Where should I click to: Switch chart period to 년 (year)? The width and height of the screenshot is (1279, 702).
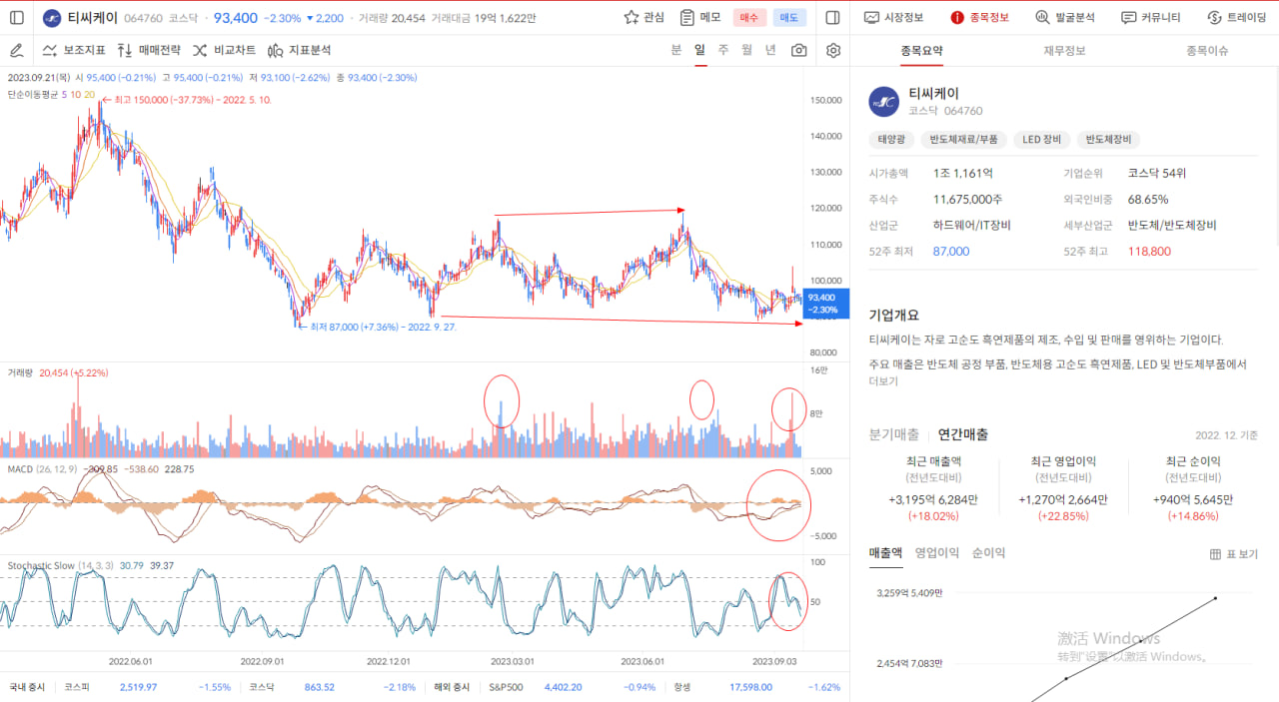(770, 50)
